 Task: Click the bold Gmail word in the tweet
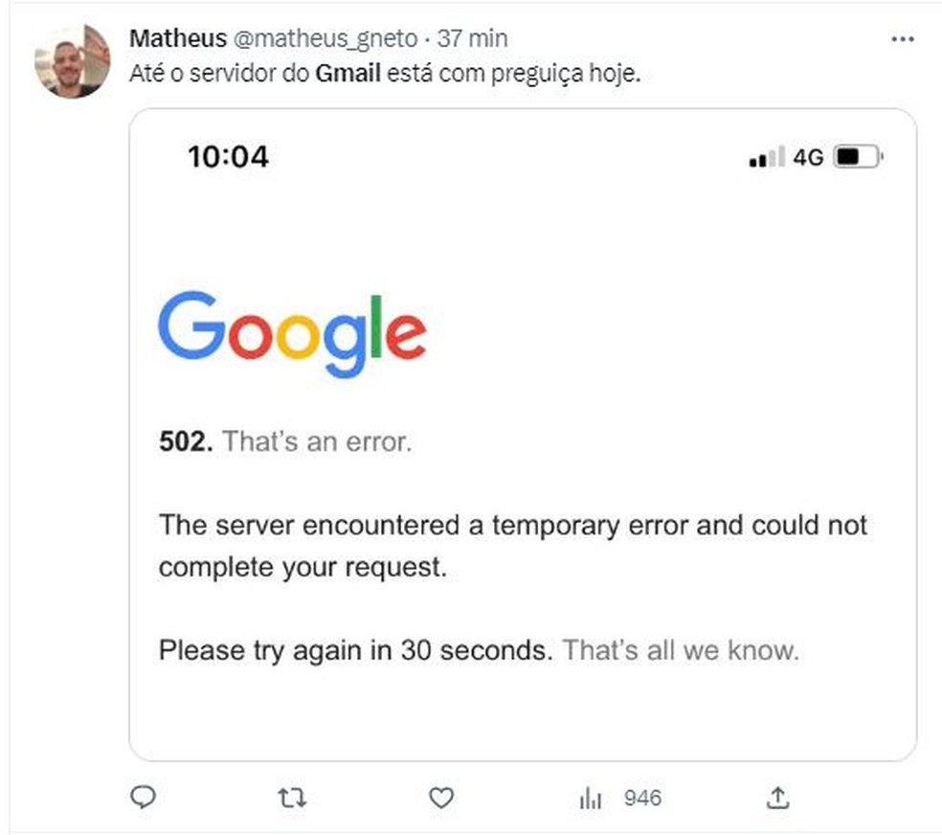[348, 74]
